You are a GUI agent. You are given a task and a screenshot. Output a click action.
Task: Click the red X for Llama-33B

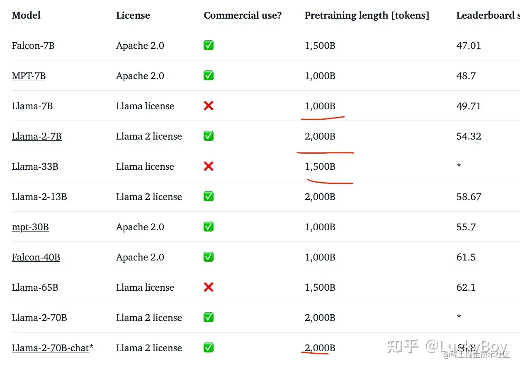[x=209, y=166]
